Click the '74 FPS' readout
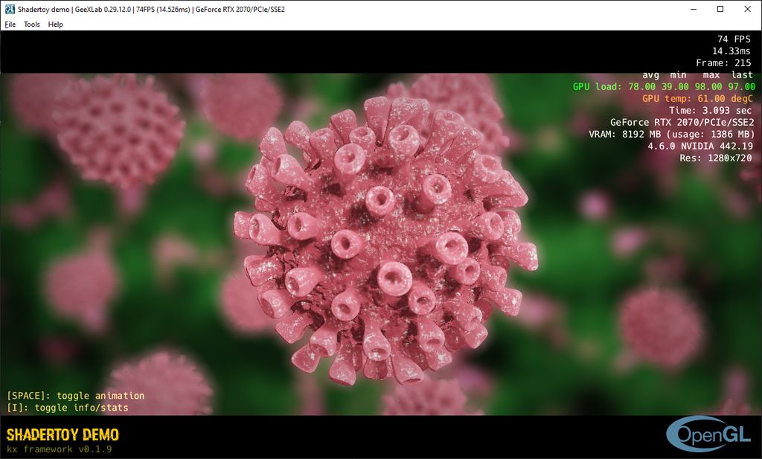Screen dimensions: 762x459 pyautogui.click(x=734, y=39)
